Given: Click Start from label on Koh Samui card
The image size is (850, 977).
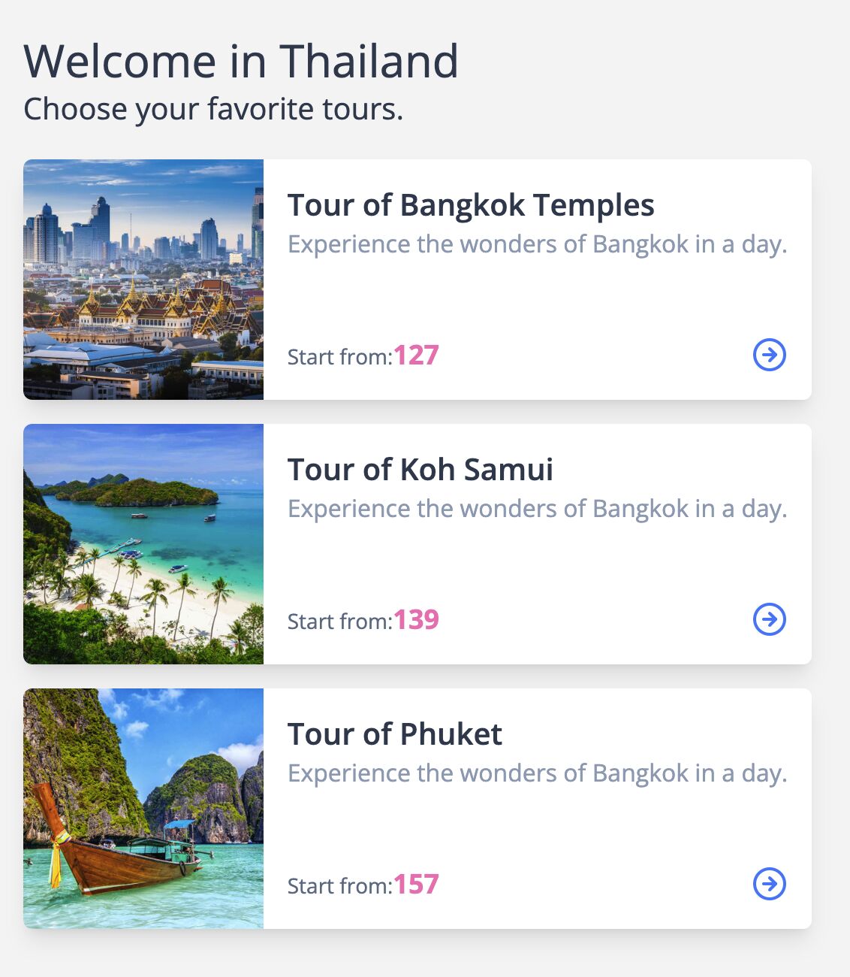Looking at the screenshot, I should point(340,622).
